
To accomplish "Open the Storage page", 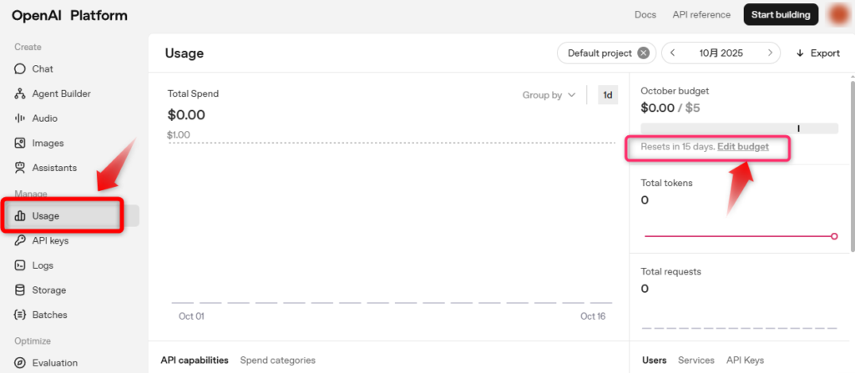I will coord(49,290).
